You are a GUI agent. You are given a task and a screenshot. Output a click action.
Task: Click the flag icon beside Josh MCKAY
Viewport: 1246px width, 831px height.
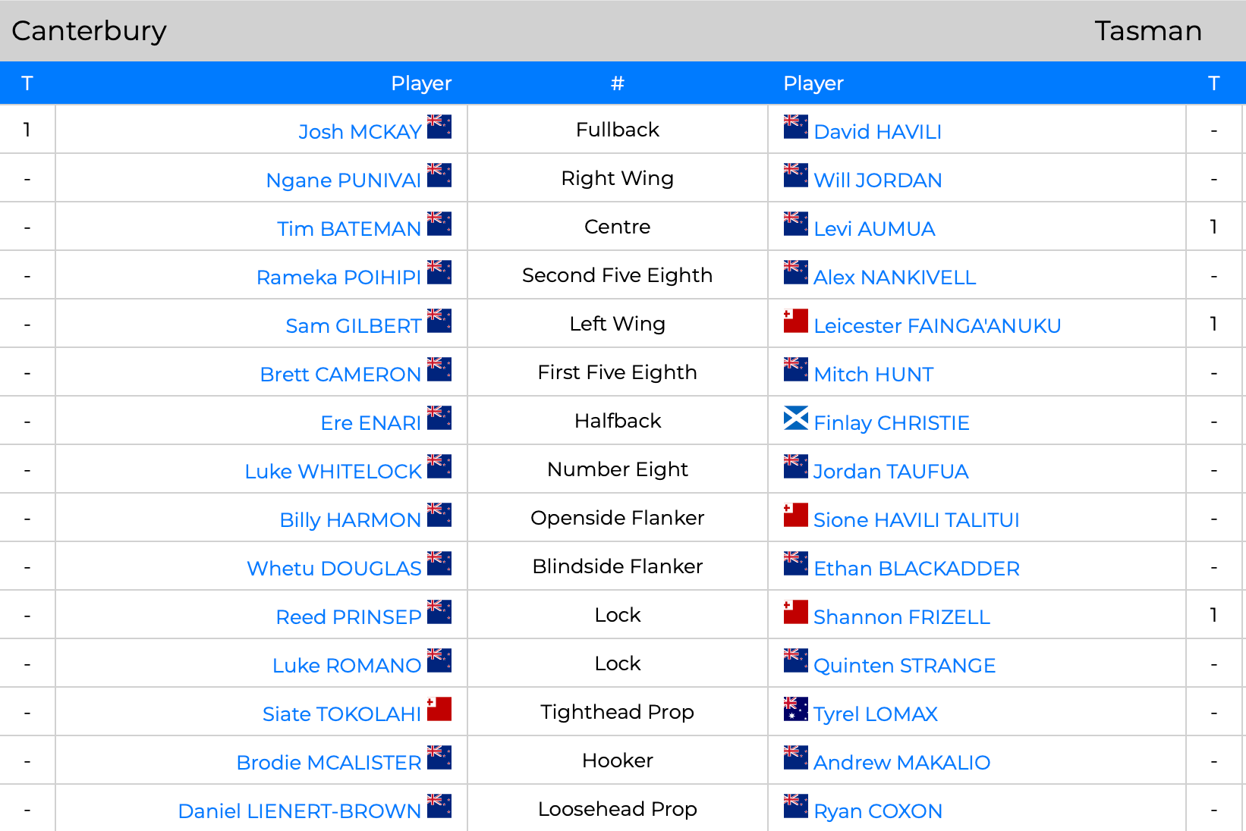tap(439, 127)
